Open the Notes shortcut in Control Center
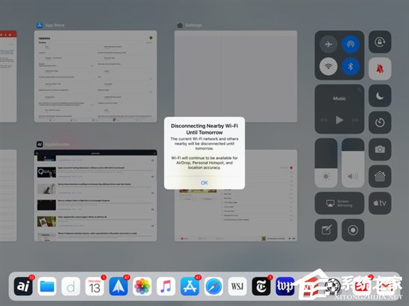 click(x=327, y=229)
